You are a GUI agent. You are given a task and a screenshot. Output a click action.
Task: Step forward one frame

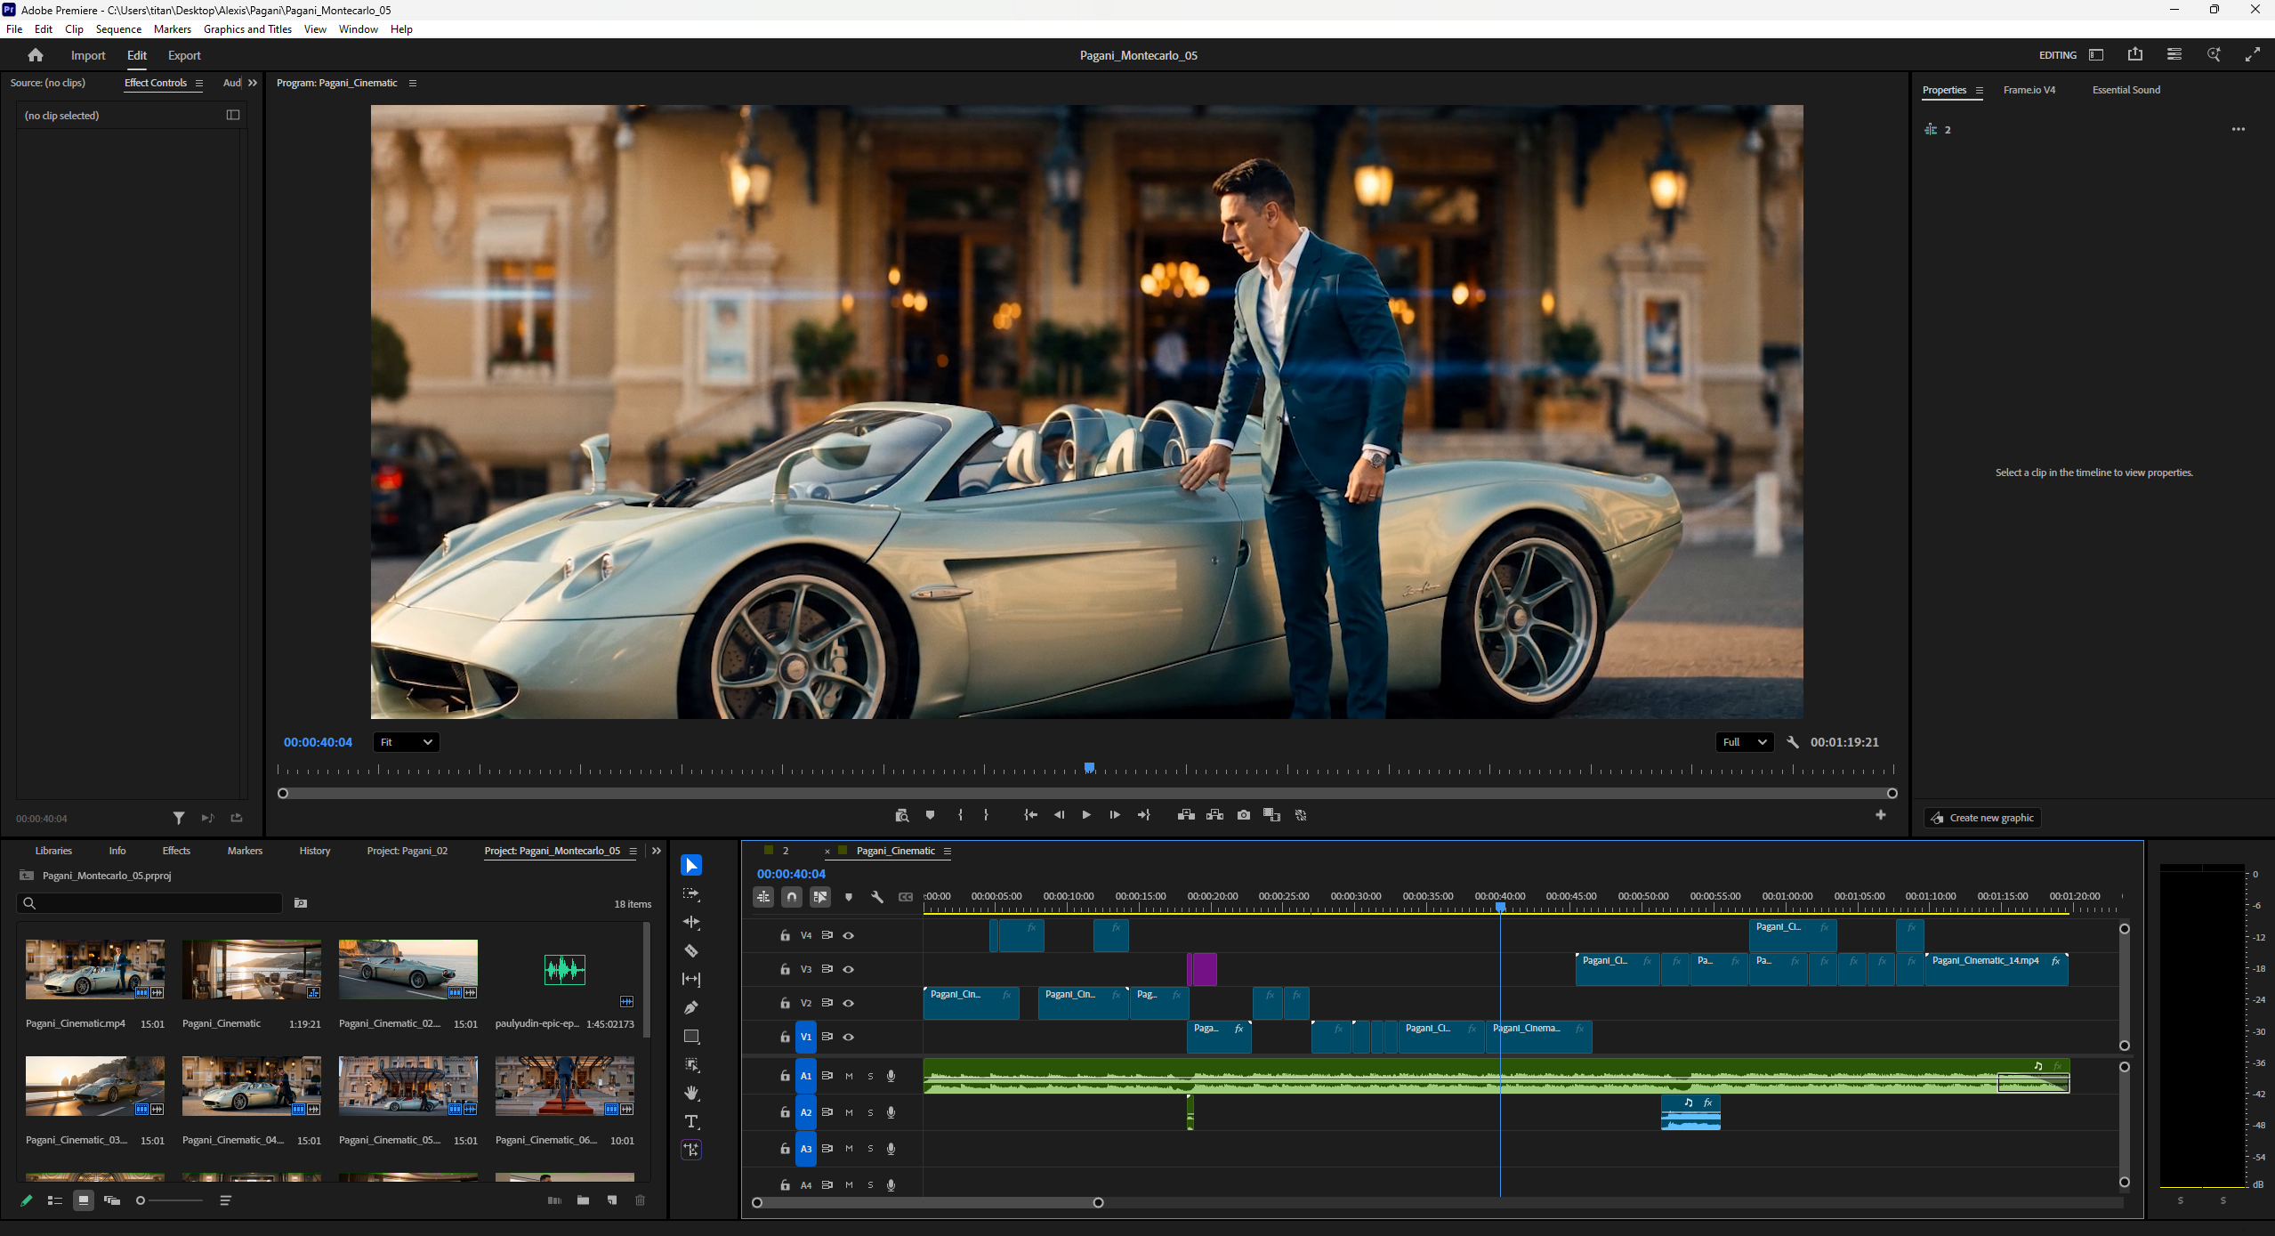click(1115, 815)
